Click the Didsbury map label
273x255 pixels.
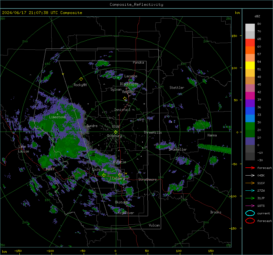[115, 136]
